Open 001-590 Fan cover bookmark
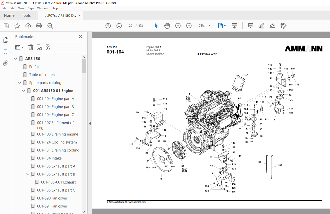Screen dimensions: 330x214 pyautogui.click(x=52, y=198)
